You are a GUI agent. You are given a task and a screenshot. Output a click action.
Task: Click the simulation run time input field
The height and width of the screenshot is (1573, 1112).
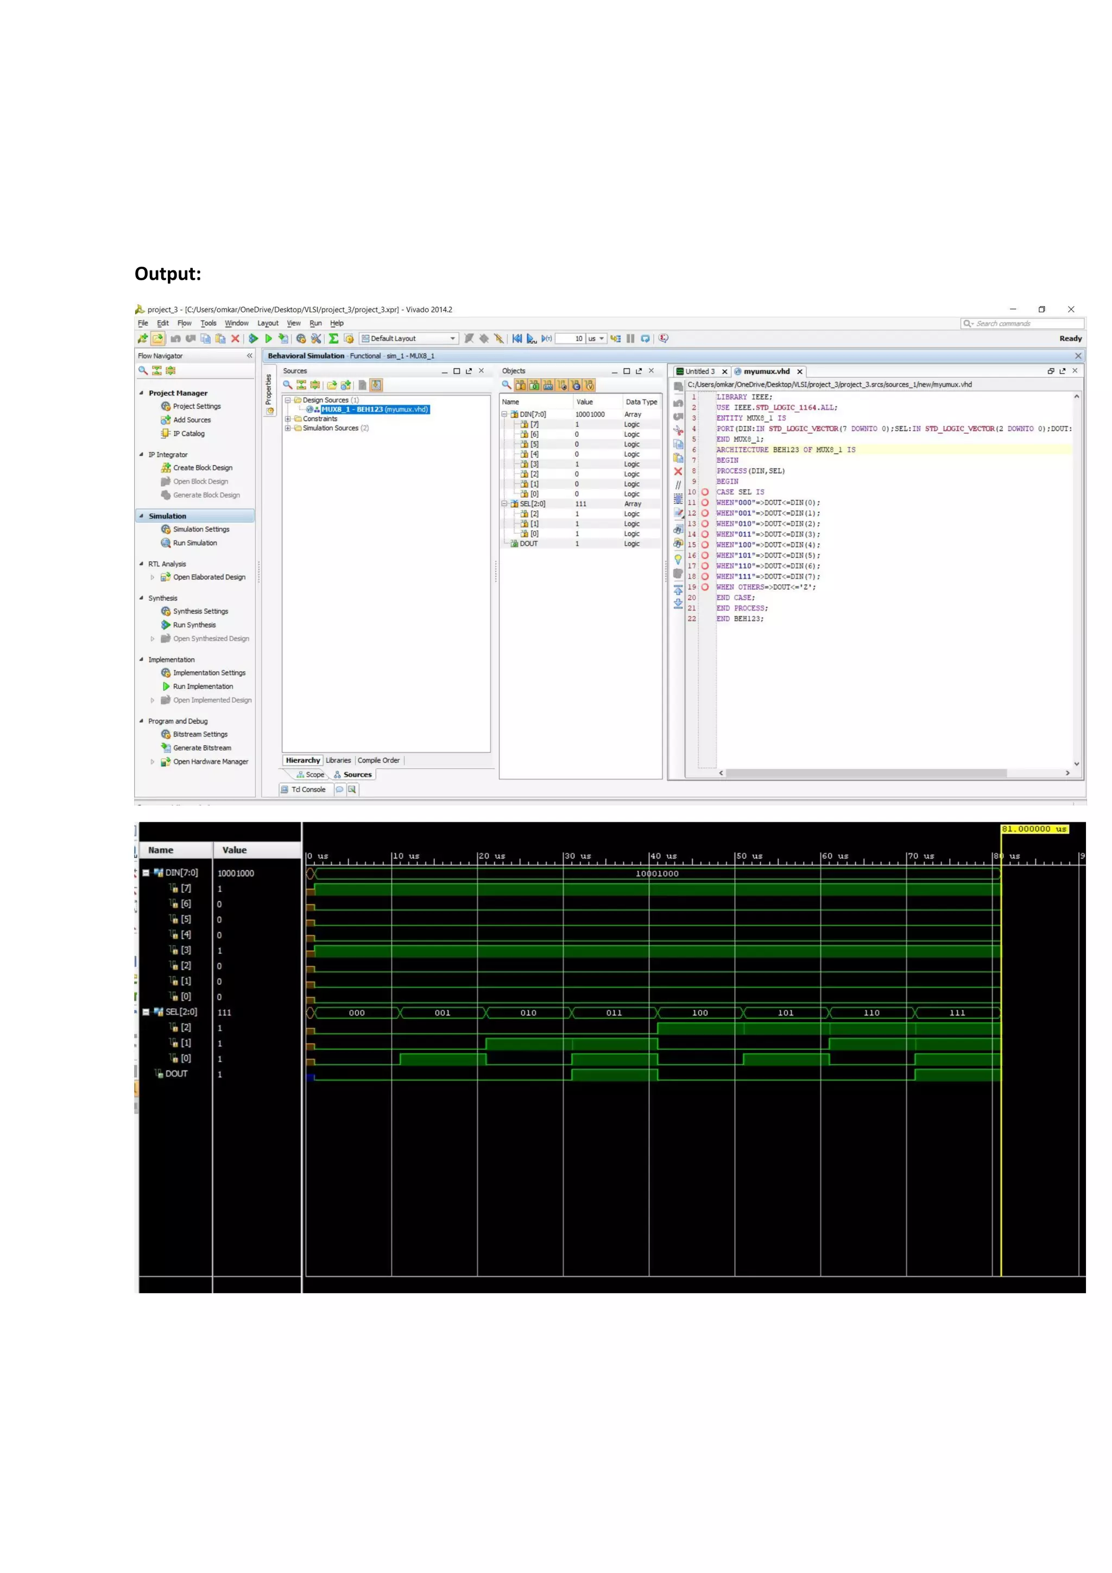tap(570, 338)
